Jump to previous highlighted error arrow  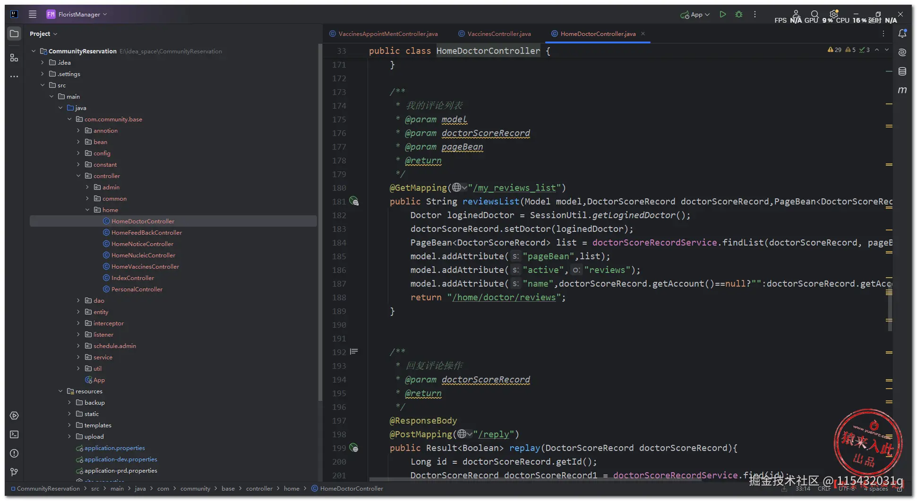[877, 50]
